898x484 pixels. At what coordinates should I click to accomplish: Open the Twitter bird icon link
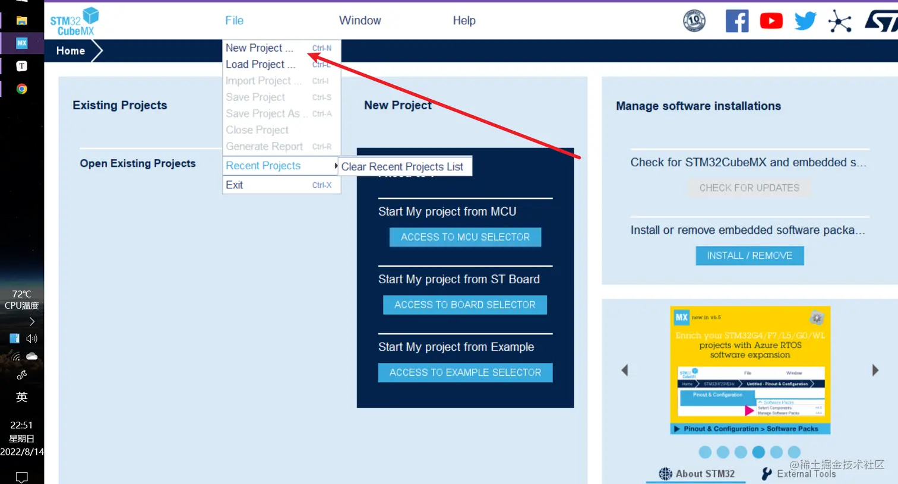point(805,21)
